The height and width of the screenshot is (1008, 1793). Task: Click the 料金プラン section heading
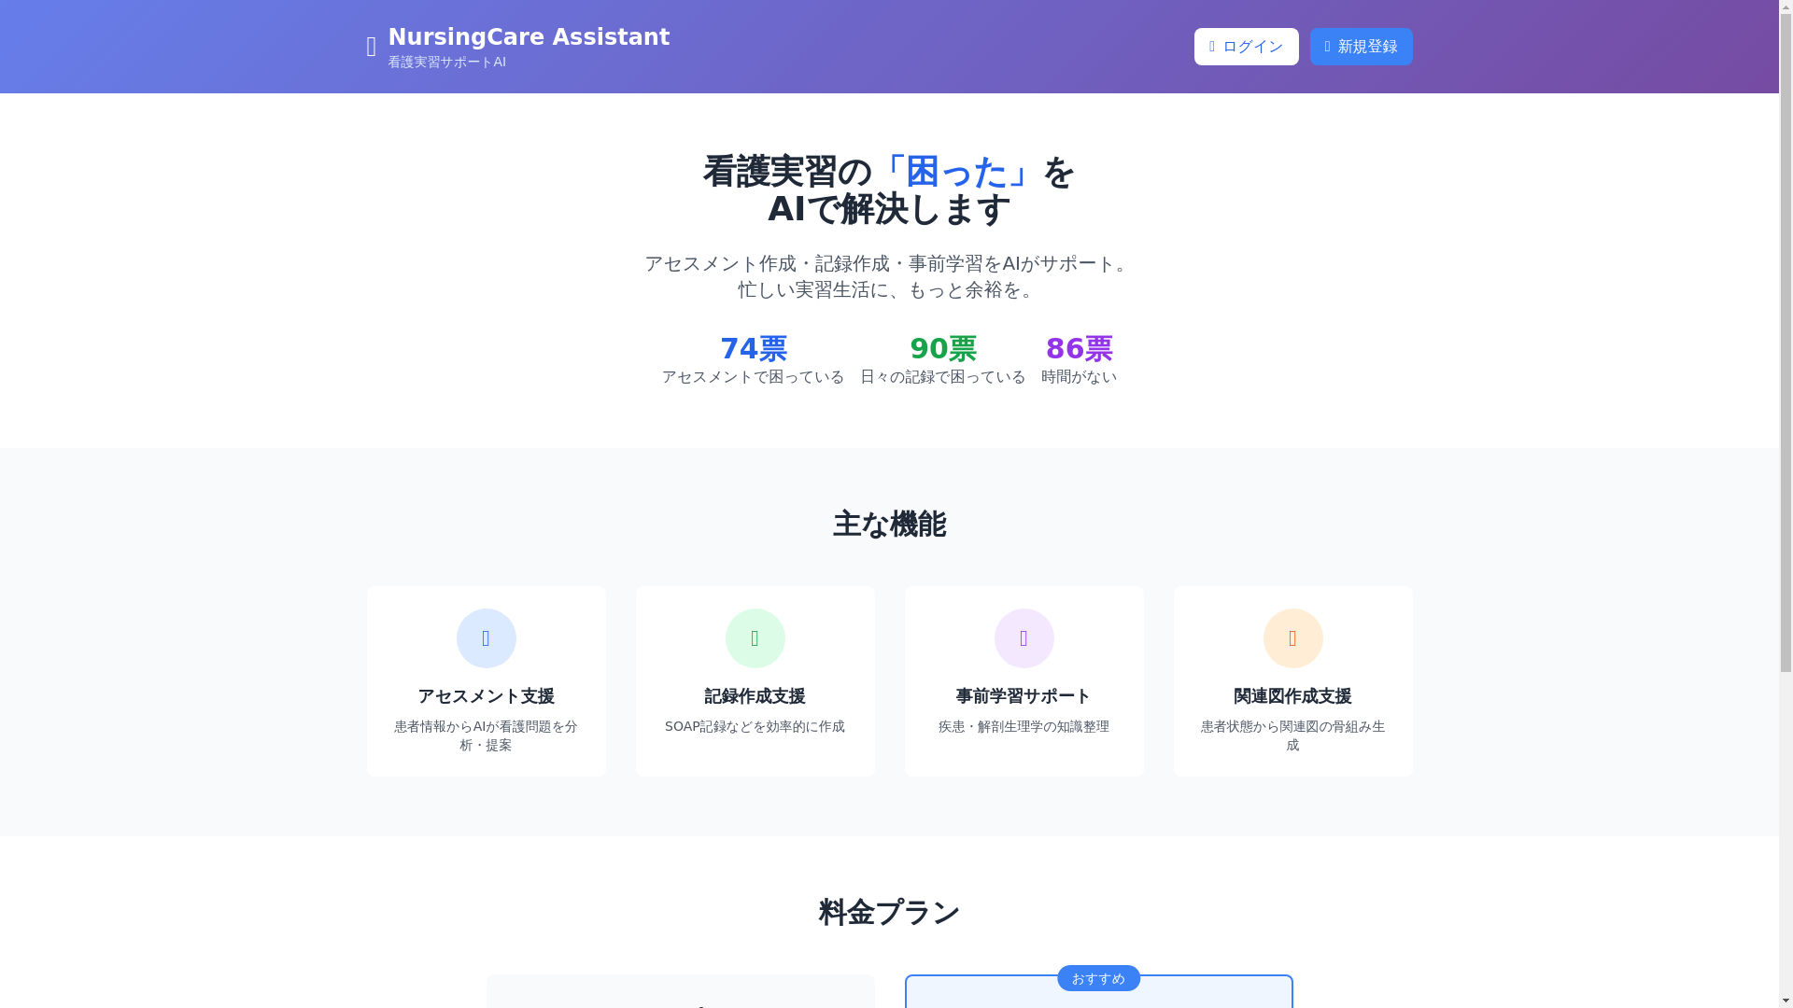pos(889,913)
